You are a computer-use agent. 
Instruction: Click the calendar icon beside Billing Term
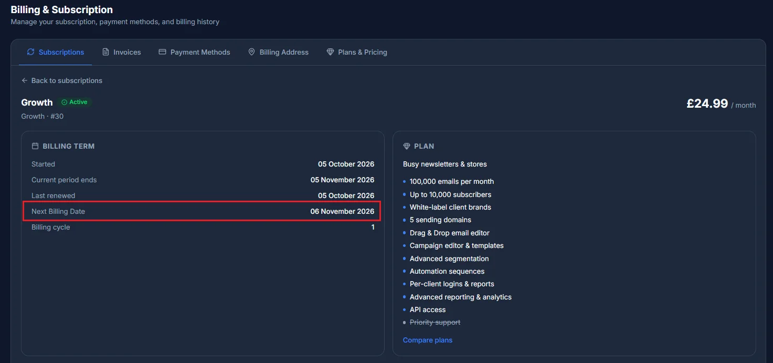click(35, 146)
